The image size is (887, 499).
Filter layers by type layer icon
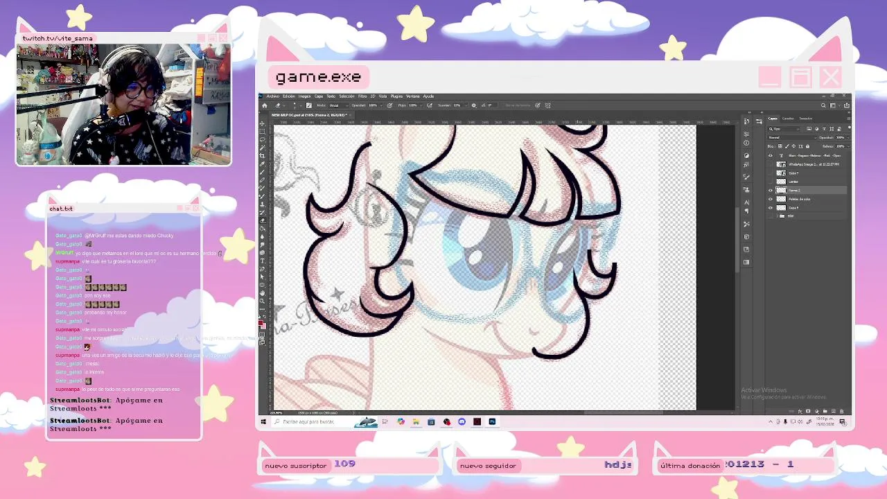(x=824, y=129)
